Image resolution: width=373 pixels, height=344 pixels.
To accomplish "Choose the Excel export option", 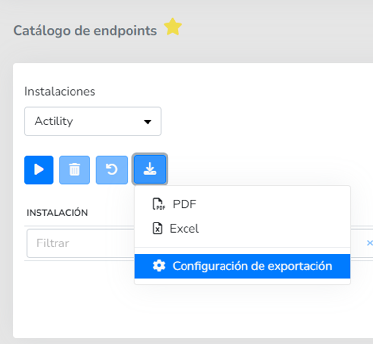I will (184, 228).
